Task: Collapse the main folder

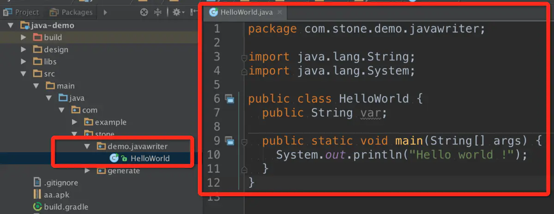Action: [x=36, y=86]
